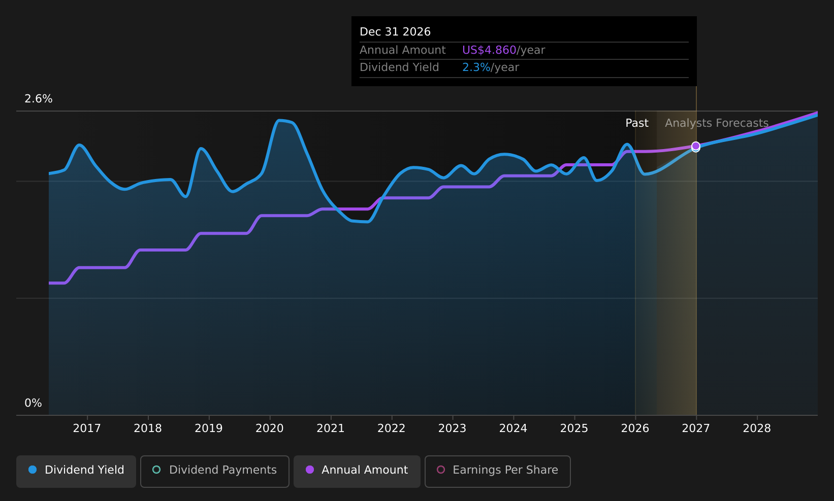Click the 2019 x-axis label
834x501 pixels.
(209, 428)
